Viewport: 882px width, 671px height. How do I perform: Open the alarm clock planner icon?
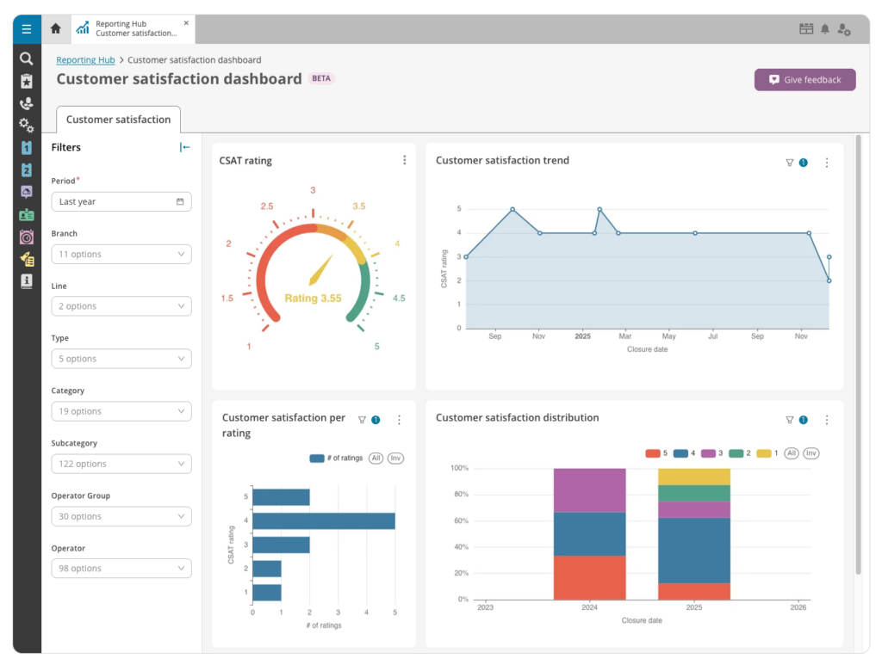coord(27,237)
